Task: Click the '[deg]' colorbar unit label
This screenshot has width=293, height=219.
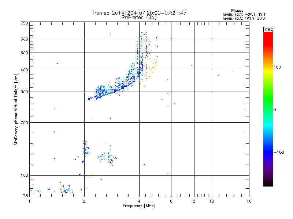Action: click(x=269, y=29)
